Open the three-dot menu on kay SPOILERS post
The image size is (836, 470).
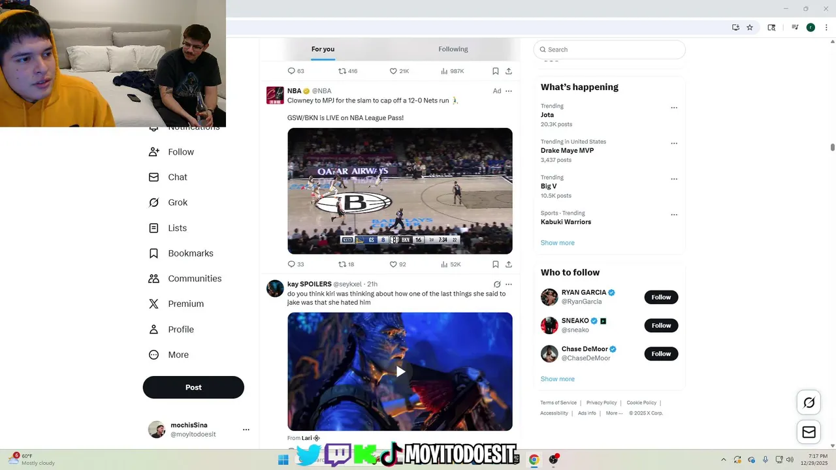point(509,285)
